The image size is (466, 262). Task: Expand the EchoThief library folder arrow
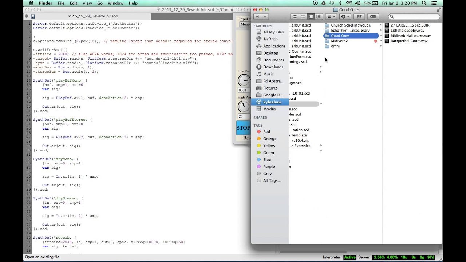pyautogui.click(x=380, y=31)
